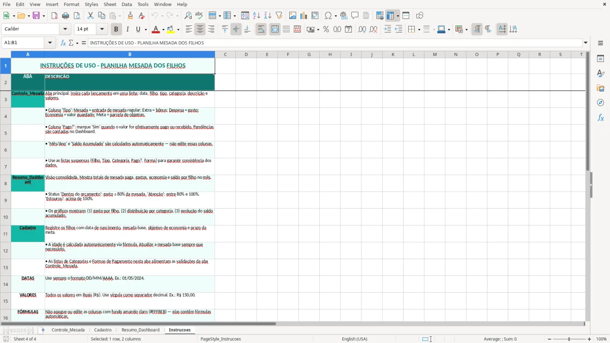Adjust the zoom slider in status bar
The image size is (610, 343).
[569, 339]
